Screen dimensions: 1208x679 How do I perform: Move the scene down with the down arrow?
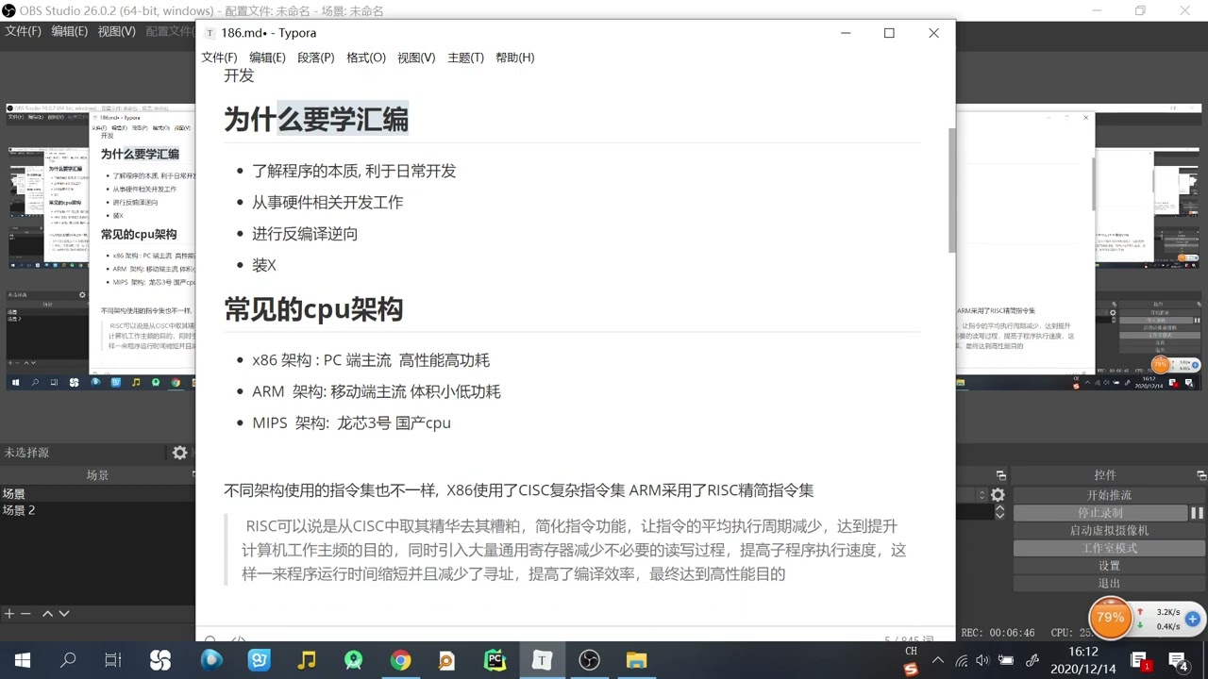[64, 613]
